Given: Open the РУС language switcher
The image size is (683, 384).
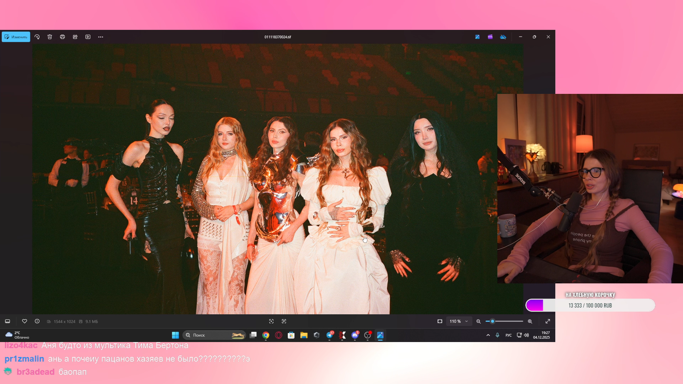Looking at the screenshot, I should [x=508, y=335].
